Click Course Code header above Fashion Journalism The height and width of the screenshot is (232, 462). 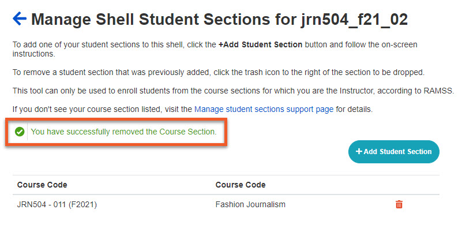tap(241, 185)
